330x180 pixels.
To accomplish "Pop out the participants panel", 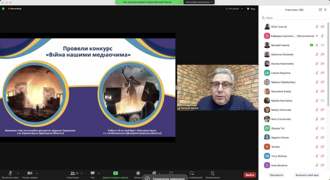I will pos(320,10).
